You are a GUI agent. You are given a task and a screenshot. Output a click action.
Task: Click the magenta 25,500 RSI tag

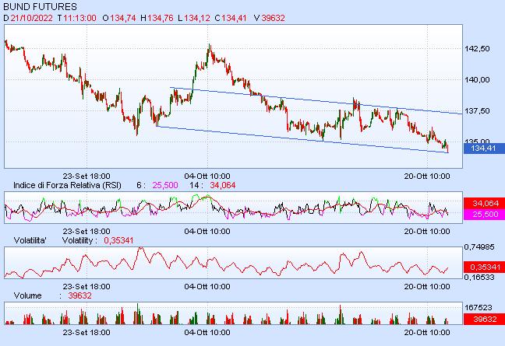click(x=484, y=215)
